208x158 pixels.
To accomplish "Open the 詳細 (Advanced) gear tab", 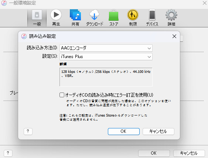I will click(171, 18).
